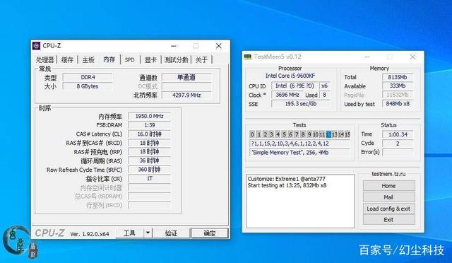Click the PageFile value 11532Mb
Image resolution: width=452 pixels, height=263 pixels.
click(x=398, y=95)
